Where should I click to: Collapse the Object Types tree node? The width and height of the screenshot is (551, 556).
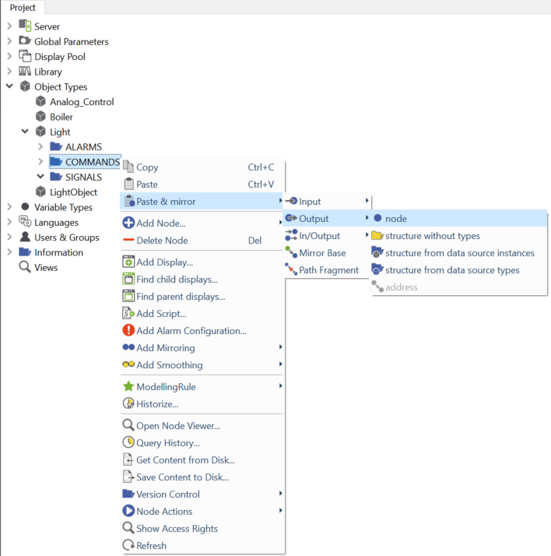pos(9,86)
